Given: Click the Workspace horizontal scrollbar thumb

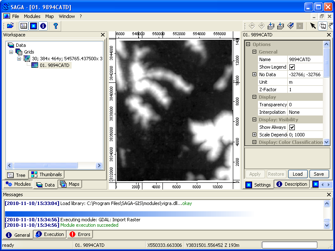Looking at the screenshot, I should coord(45,165).
